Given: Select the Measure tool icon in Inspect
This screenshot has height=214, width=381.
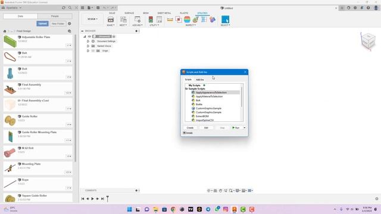Looking at the screenshot, I should (170, 20).
